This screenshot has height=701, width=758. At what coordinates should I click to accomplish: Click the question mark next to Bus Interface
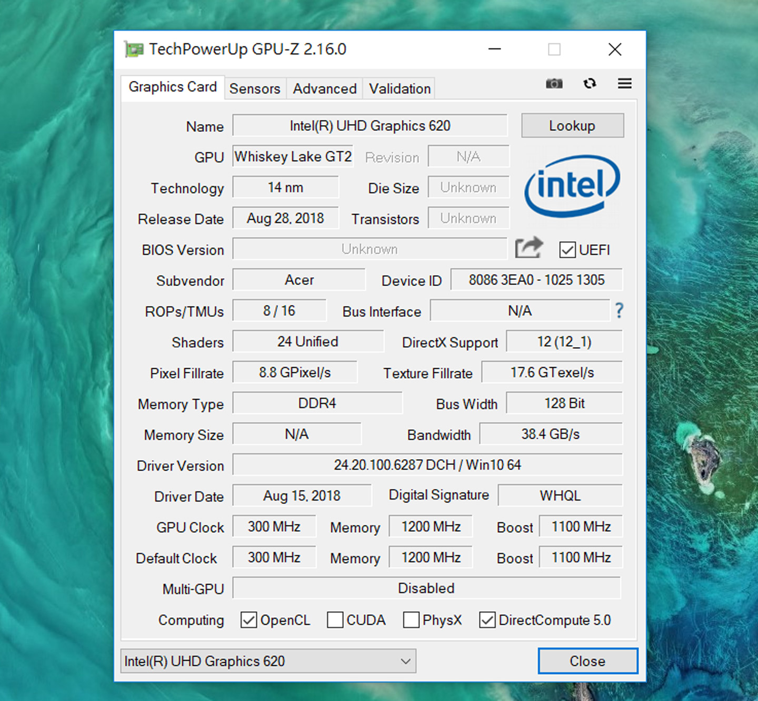point(619,311)
